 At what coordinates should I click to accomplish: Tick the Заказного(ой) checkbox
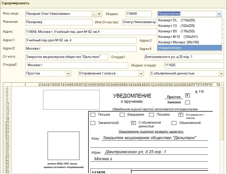[93, 123]
